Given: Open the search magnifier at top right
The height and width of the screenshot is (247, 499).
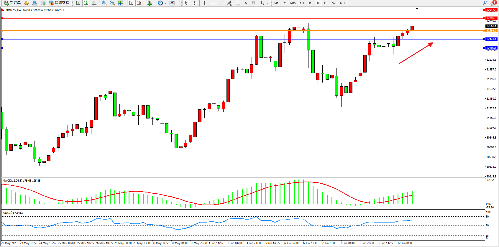Looking at the screenshot, I should [x=485, y=3].
